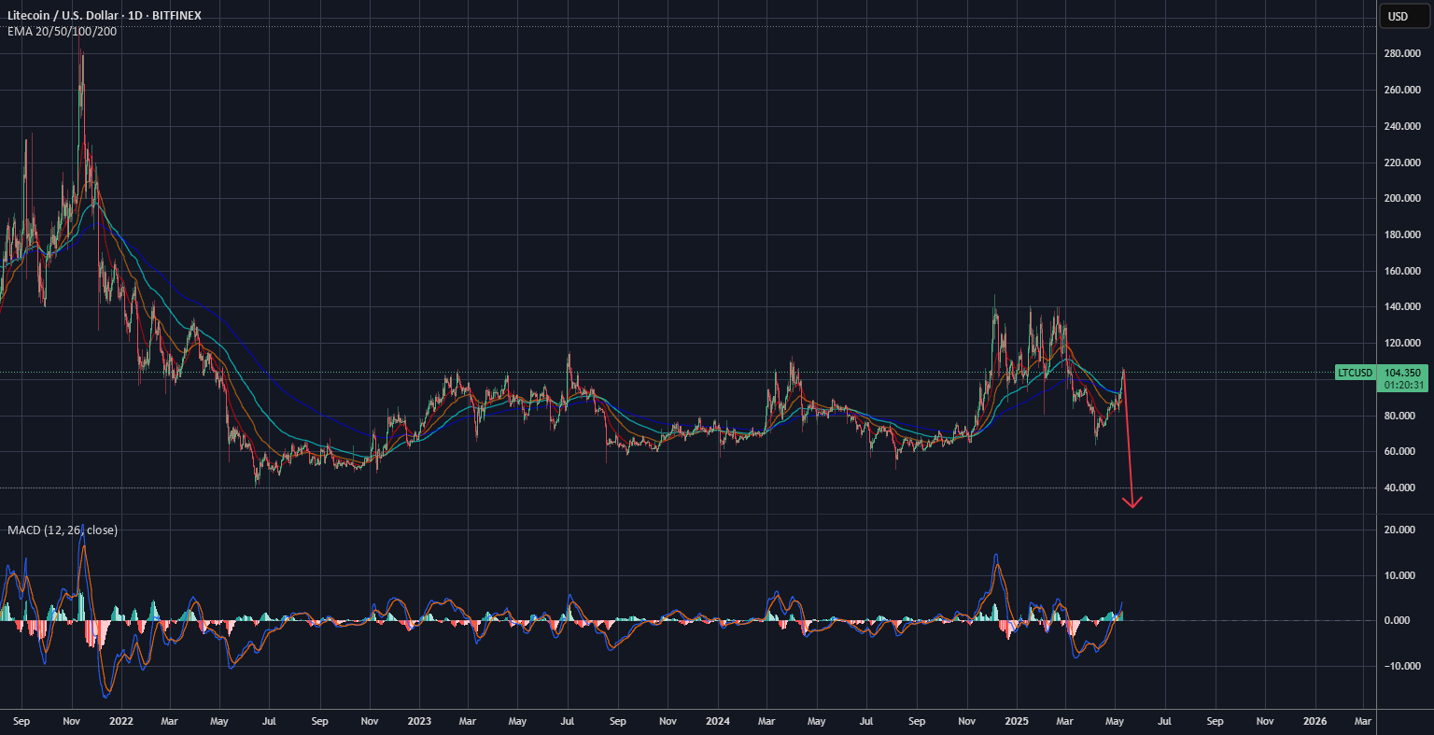Select the 2023 label on time axis

point(419,721)
